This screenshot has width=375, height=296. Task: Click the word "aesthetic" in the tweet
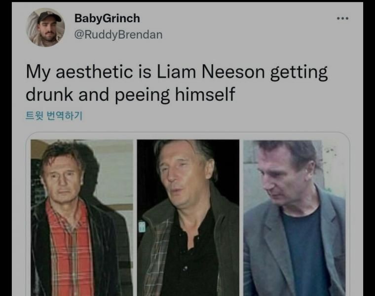(94, 72)
